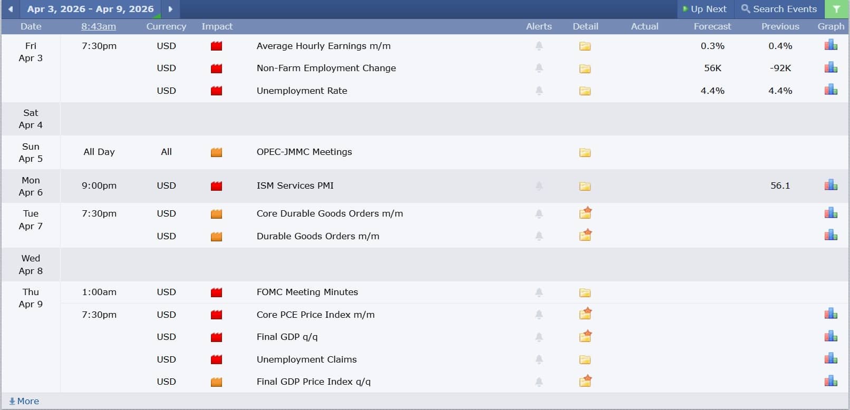Toggle alert bell for Average Hourly Earnings
Viewport: 850px width, 410px height.
[539, 46]
